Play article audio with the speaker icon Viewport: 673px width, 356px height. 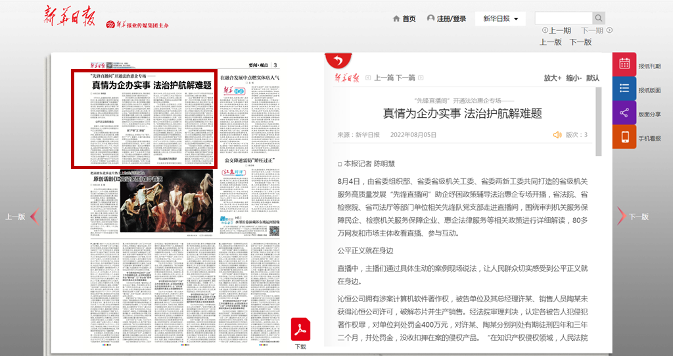[x=557, y=135]
